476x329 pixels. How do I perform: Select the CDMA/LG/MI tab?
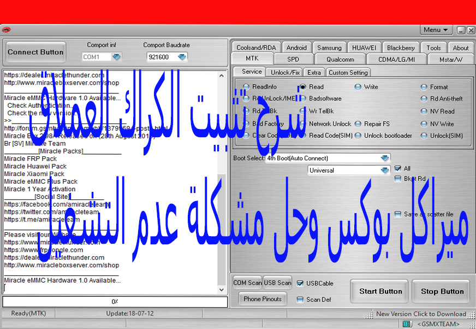pyautogui.click(x=396, y=59)
